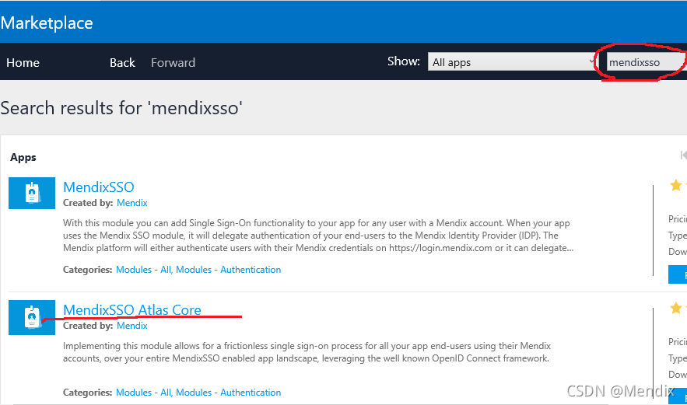Go to Marketplace Home
Screen dimensions: 687x405
[x=23, y=63]
